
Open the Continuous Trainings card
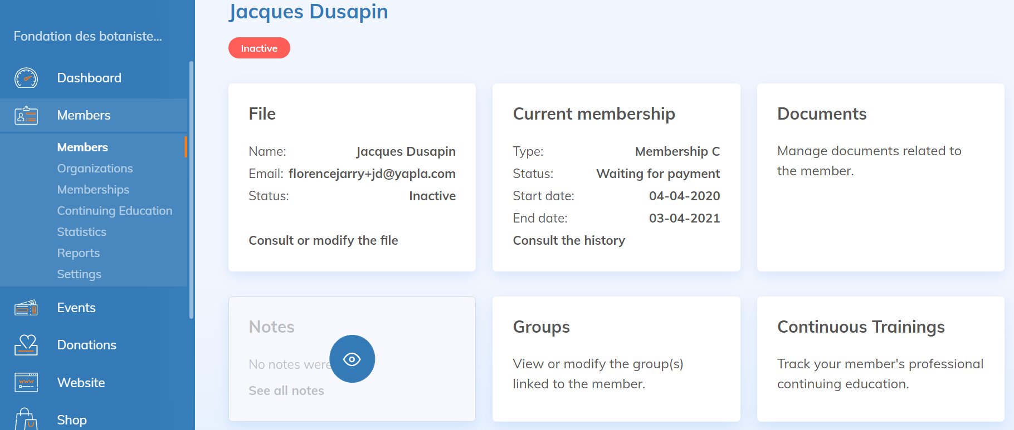coord(880,359)
